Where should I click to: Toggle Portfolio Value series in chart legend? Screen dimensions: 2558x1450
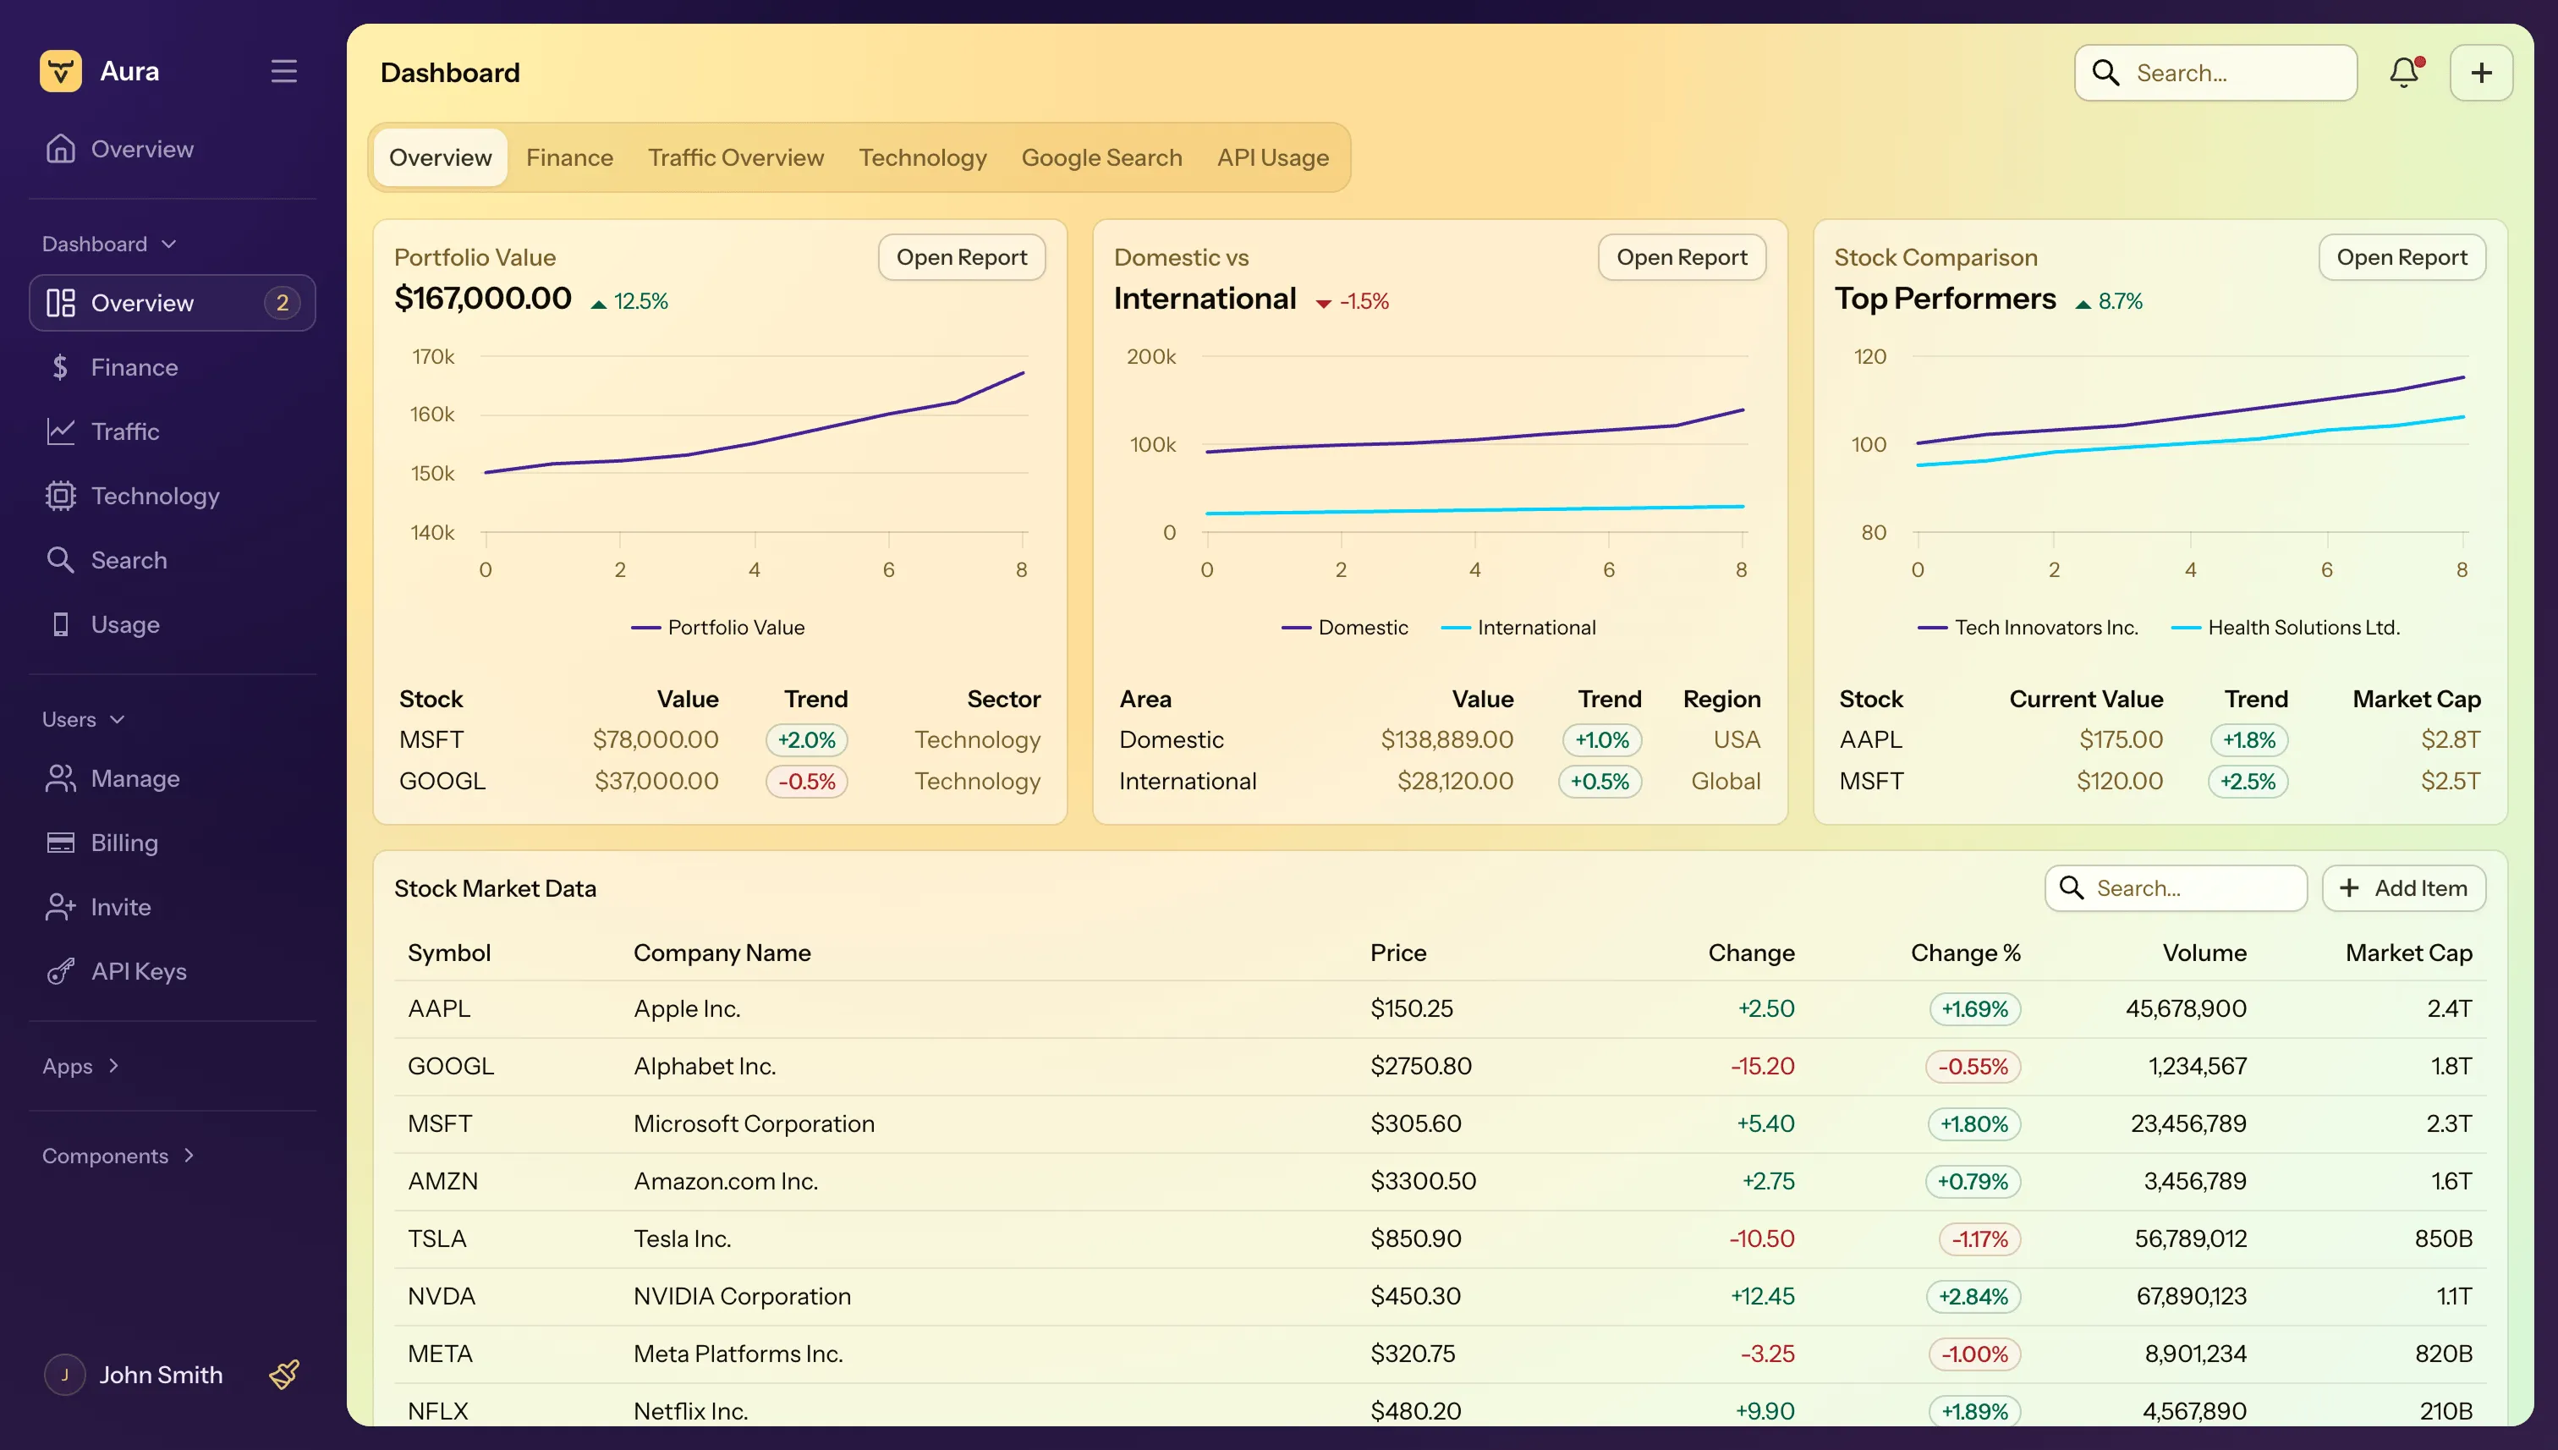tap(719, 628)
